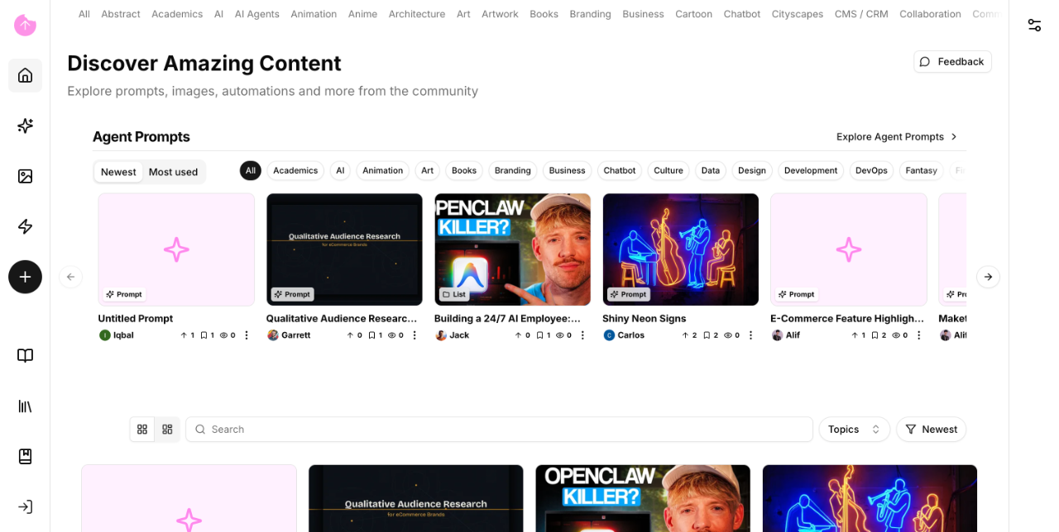Screen dimensions: 1059x532
Task: Filter agent prompts by Branding
Action: coord(512,171)
